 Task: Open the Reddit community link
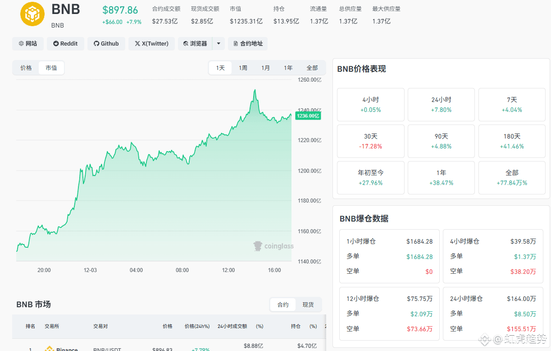click(x=65, y=44)
